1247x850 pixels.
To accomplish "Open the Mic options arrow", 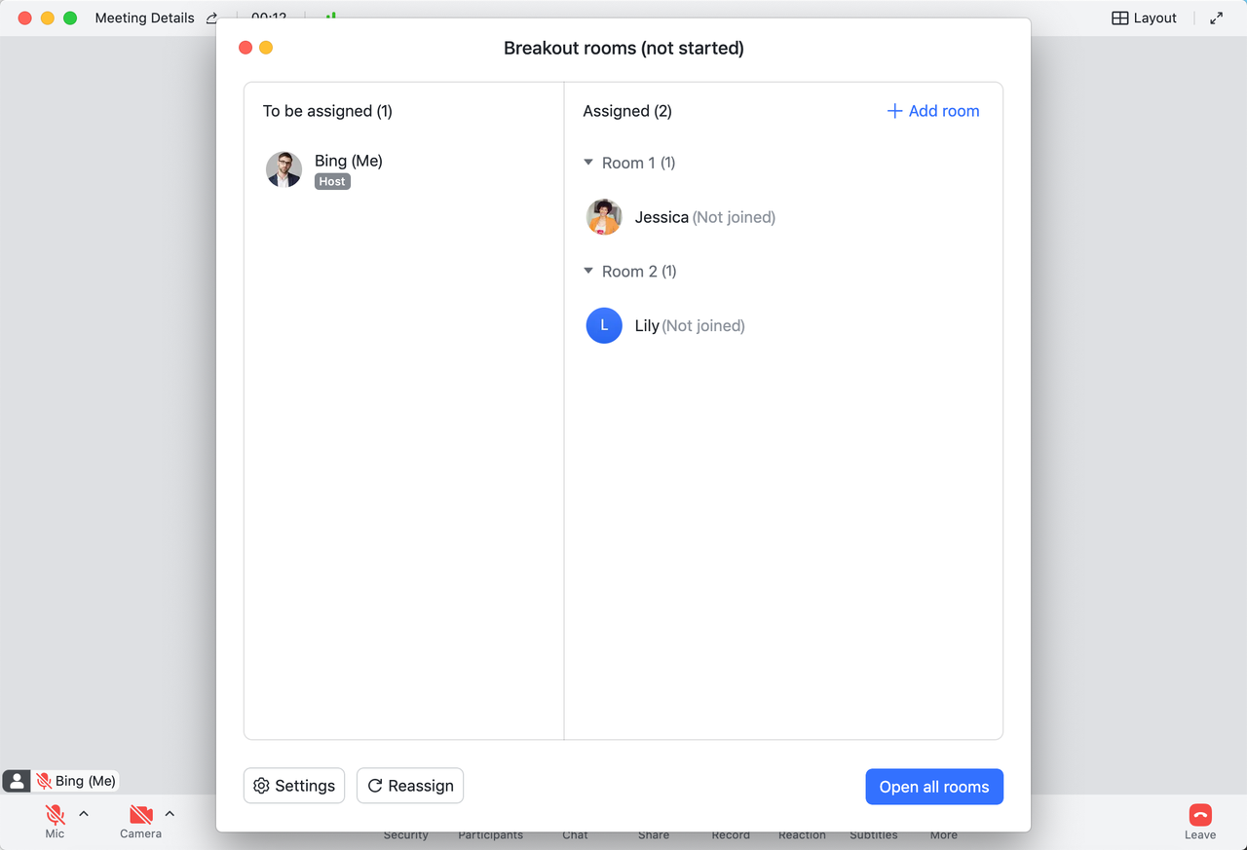I will [84, 814].
